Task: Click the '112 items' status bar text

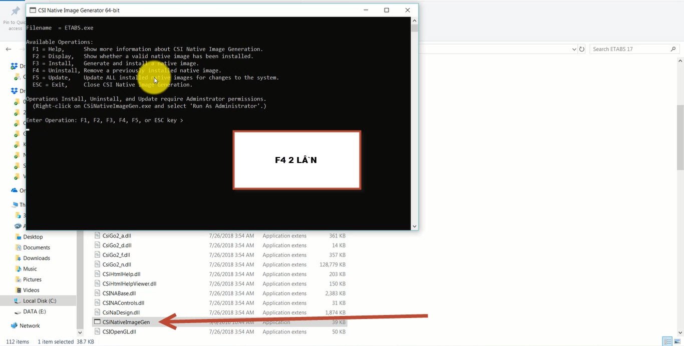Action: [x=18, y=341]
